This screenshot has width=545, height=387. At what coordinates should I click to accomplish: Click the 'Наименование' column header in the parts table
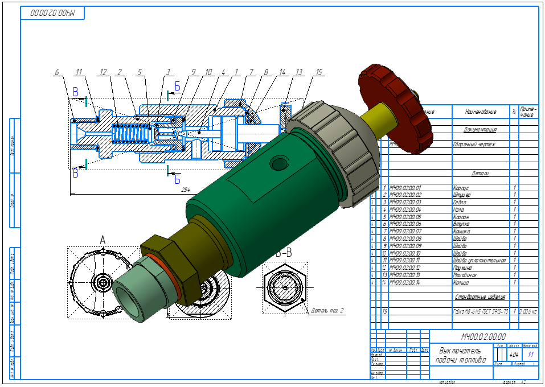click(x=480, y=112)
